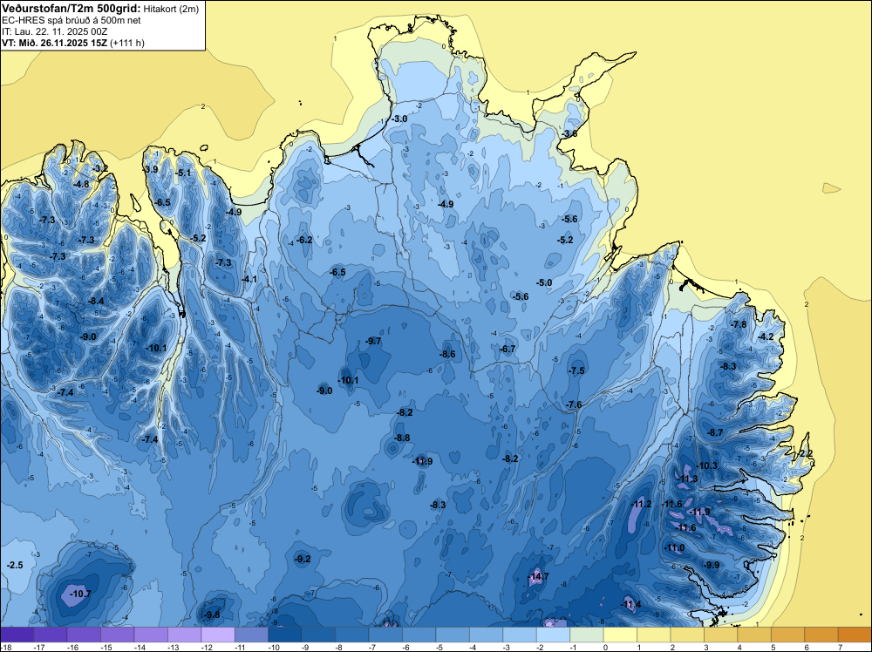Click the -9.8 temperature label
The image size is (872, 652).
click(x=211, y=615)
